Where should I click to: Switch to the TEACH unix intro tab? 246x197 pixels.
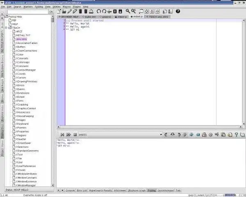tap(157, 17)
